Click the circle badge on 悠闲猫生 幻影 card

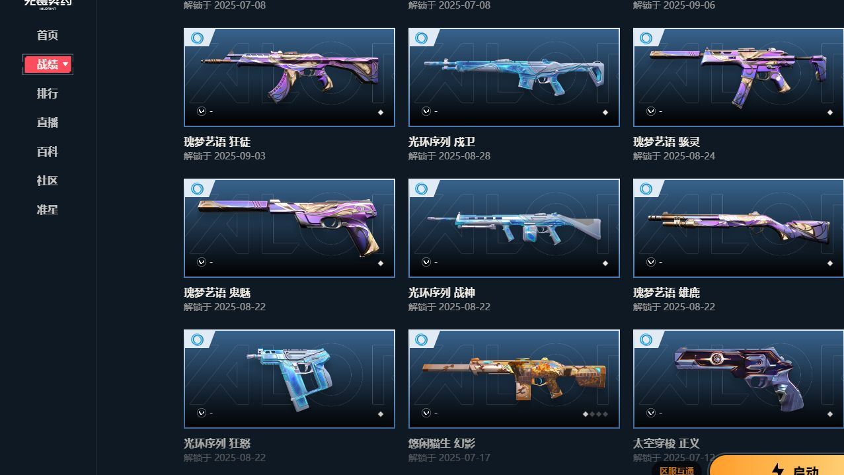click(x=422, y=339)
